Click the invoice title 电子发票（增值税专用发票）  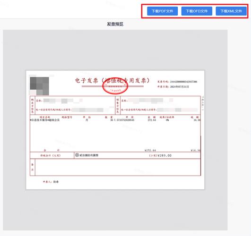(113, 80)
